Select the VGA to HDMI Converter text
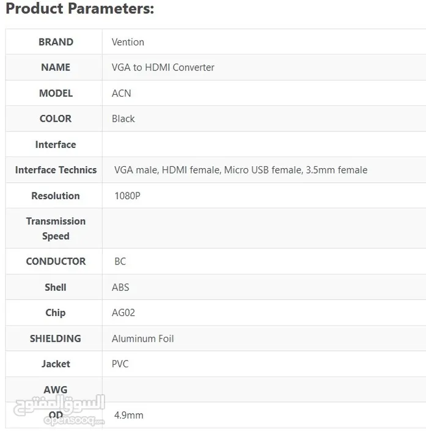This screenshot has height=440, width=426. coord(163,67)
